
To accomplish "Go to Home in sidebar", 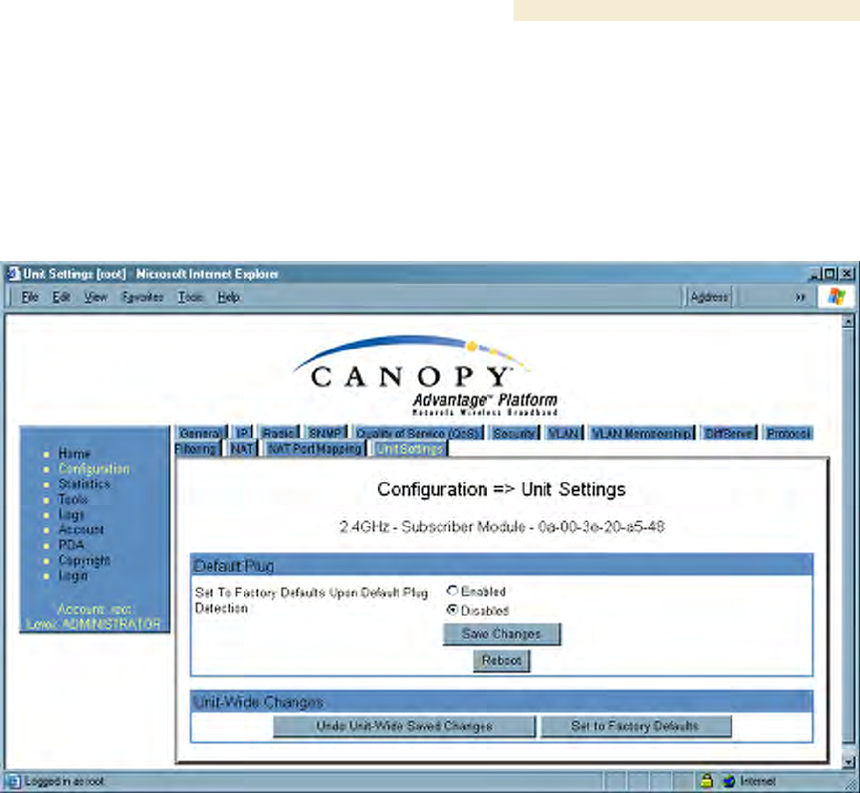I will pyautogui.click(x=74, y=453).
